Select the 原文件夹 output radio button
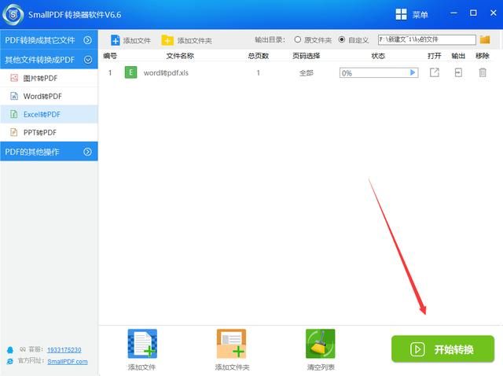Viewport: 503px width, 376px height. 298,39
